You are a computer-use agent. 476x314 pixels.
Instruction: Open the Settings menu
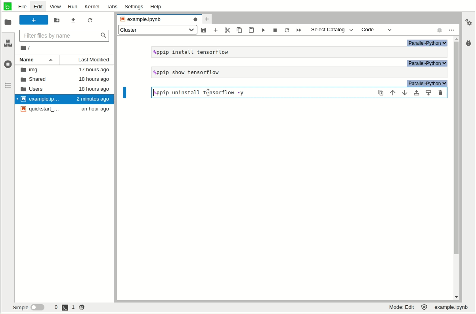click(134, 6)
